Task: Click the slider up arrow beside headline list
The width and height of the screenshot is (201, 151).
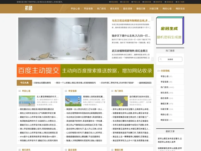Action: tap(152, 19)
